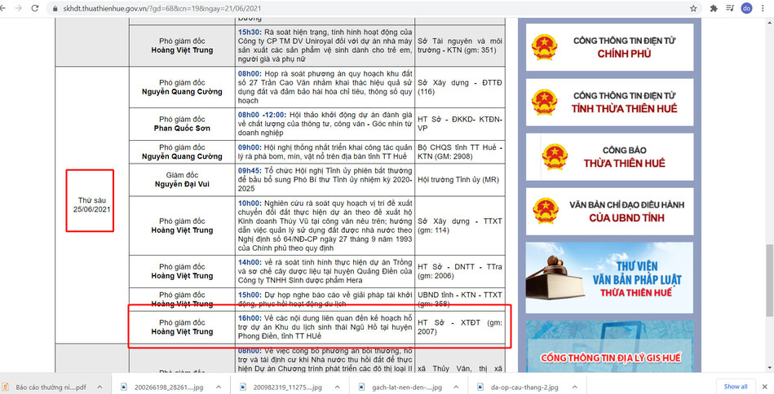The height and width of the screenshot is (394, 774).
Task: Click Show all downloads
Action: point(736,387)
